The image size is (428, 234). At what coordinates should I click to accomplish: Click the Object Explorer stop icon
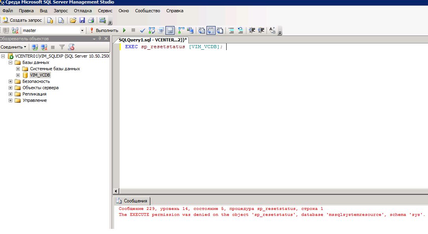[53, 47]
